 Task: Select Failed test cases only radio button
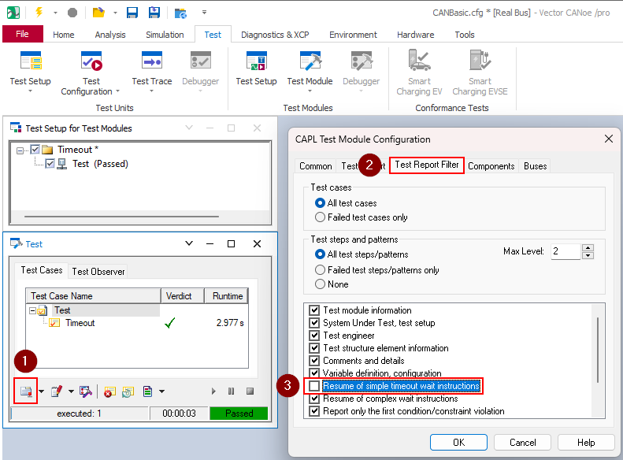tap(320, 217)
